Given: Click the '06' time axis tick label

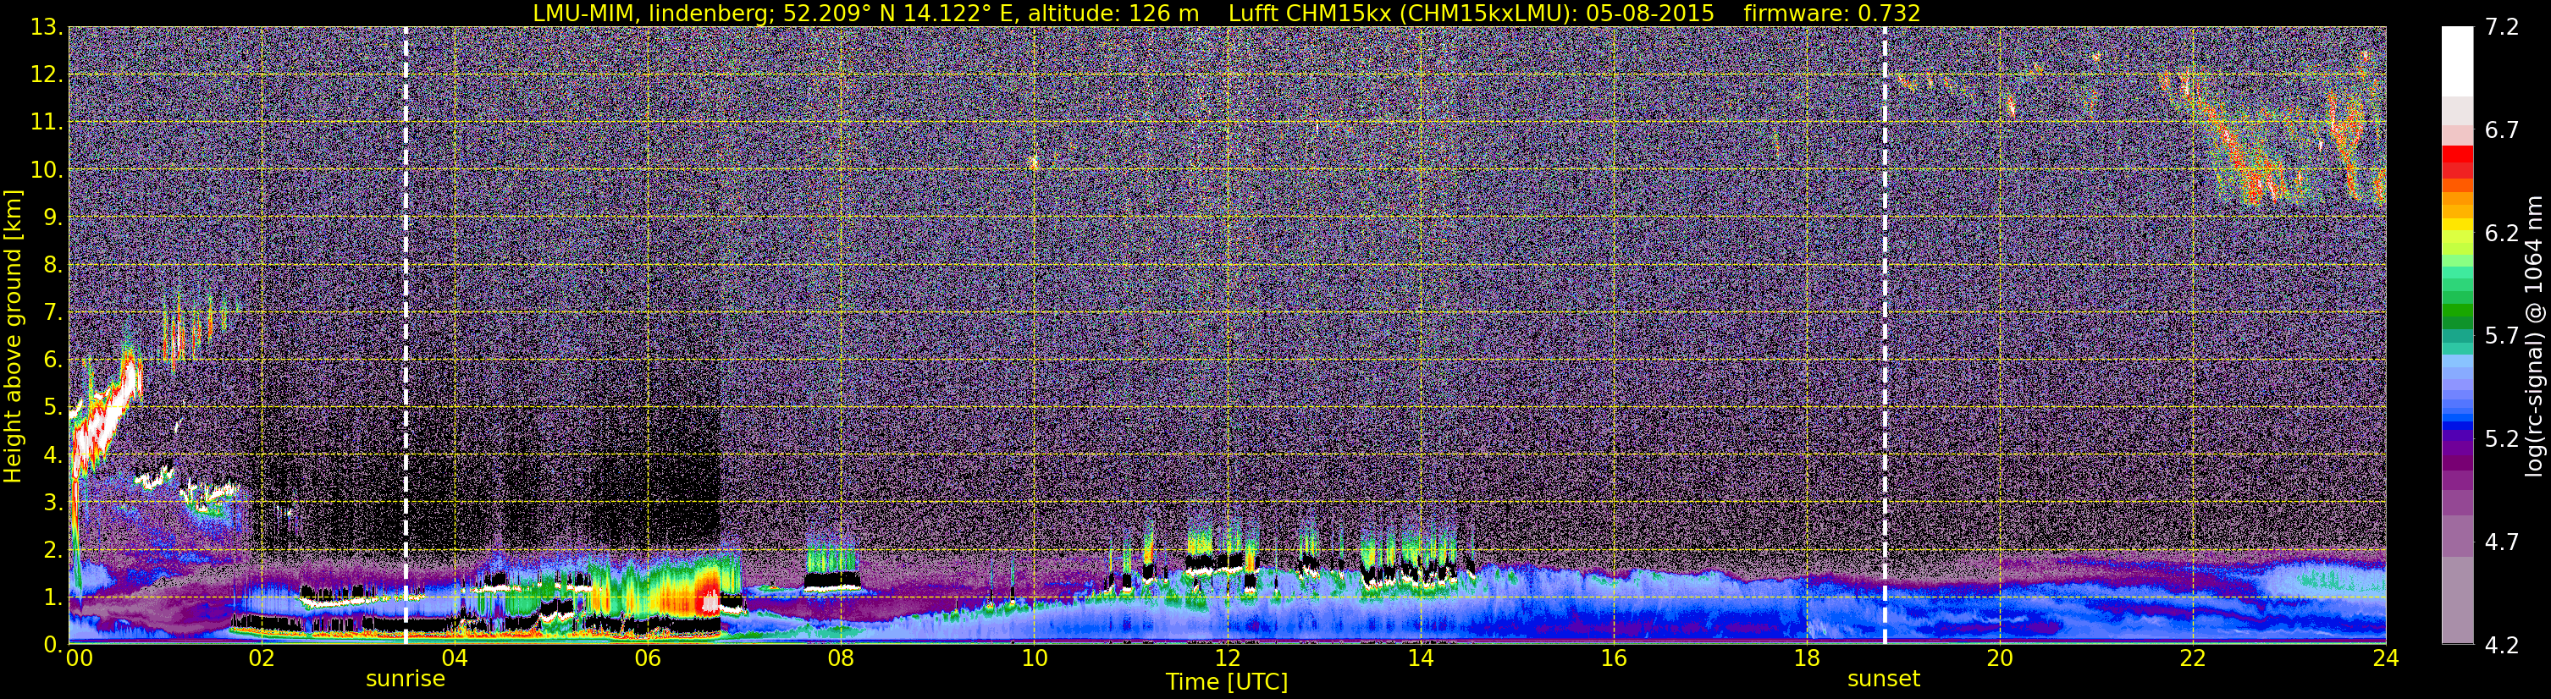Looking at the screenshot, I should click(647, 658).
